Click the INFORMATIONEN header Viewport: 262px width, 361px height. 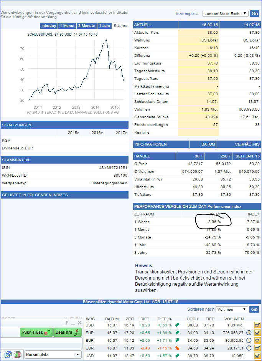(161, 144)
